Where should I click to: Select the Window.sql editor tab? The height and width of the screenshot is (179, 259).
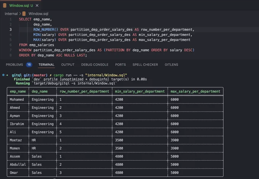[21, 6]
